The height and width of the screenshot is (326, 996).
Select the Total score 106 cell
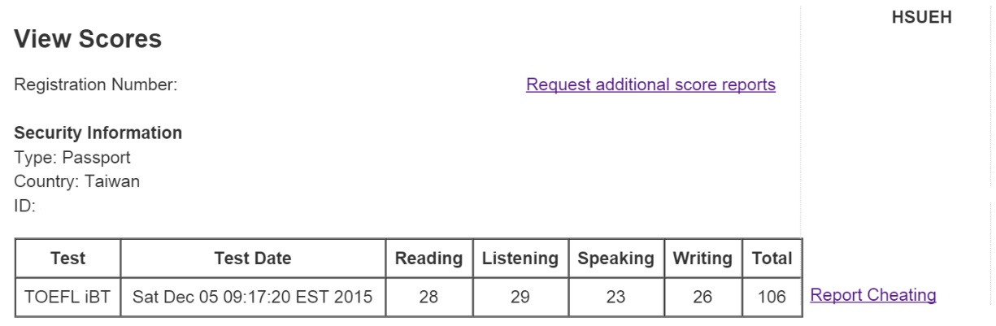tap(772, 297)
